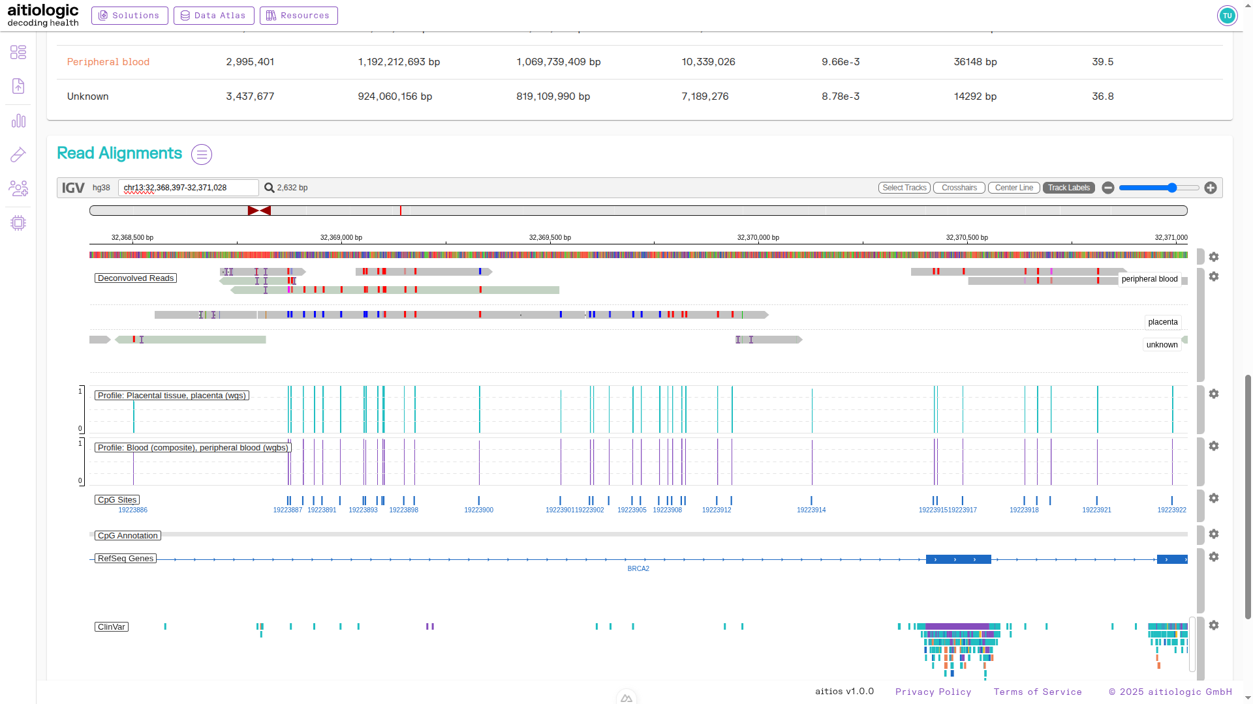Open the Resources menu
The image size is (1253, 704).
tap(298, 16)
